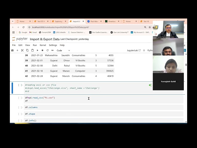Interrupt the kernel with stop icon
Viewport: 197px width, 148px height.
click(x=42, y=50)
